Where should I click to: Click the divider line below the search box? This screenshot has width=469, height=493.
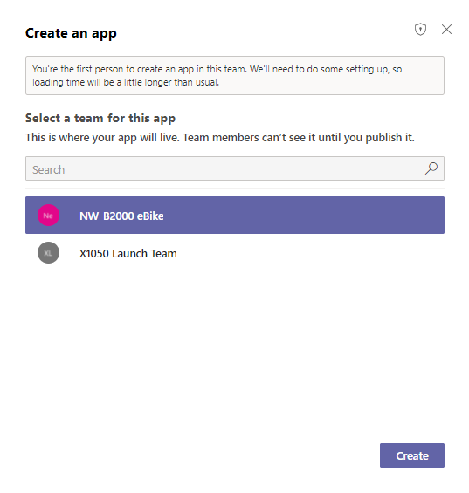[235, 188]
